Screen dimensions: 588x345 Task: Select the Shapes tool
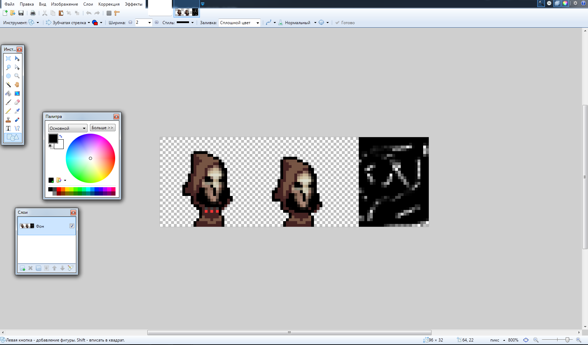[13, 138]
